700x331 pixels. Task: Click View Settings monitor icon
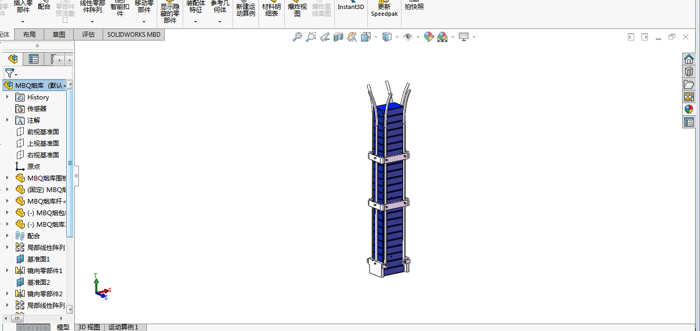coord(464,37)
